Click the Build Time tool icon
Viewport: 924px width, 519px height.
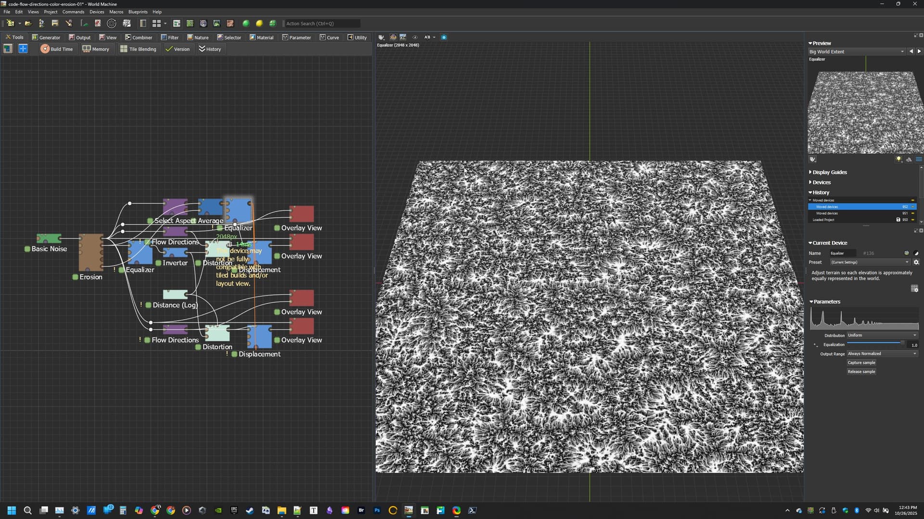click(45, 49)
